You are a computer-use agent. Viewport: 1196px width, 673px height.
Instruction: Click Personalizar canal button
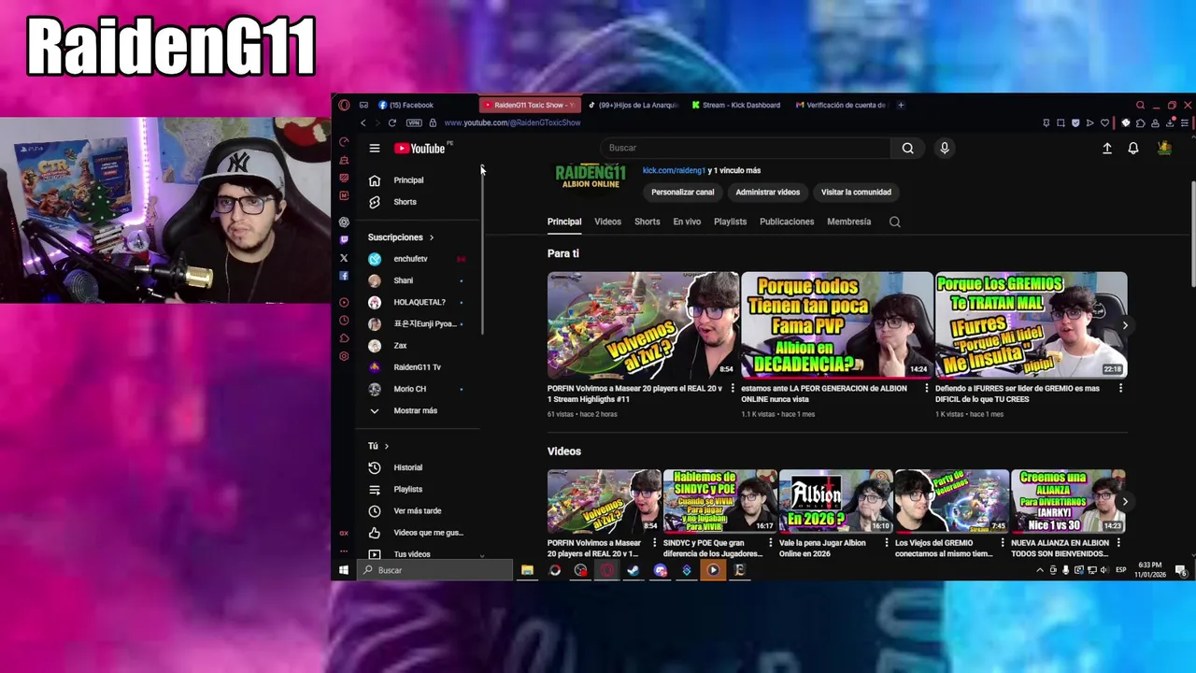pyautogui.click(x=682, y=192)
